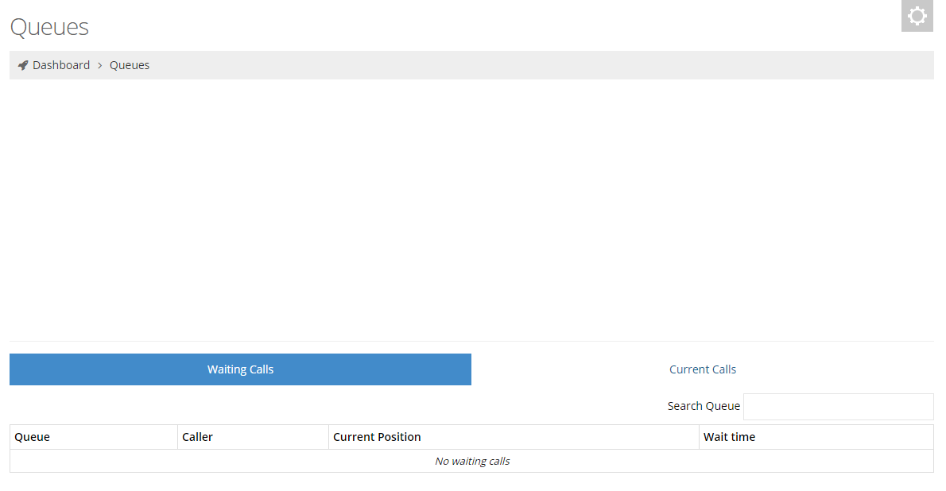Image resolution: width=946 pixels, height=491 pixels.
Task: Sort by the Caller column header
Action: (197, 437)
